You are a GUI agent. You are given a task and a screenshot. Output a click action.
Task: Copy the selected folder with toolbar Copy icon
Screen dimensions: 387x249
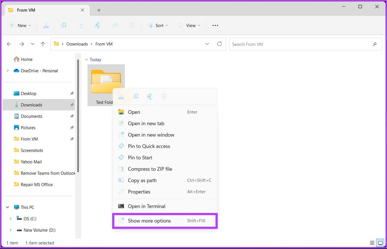coord(64,25)
